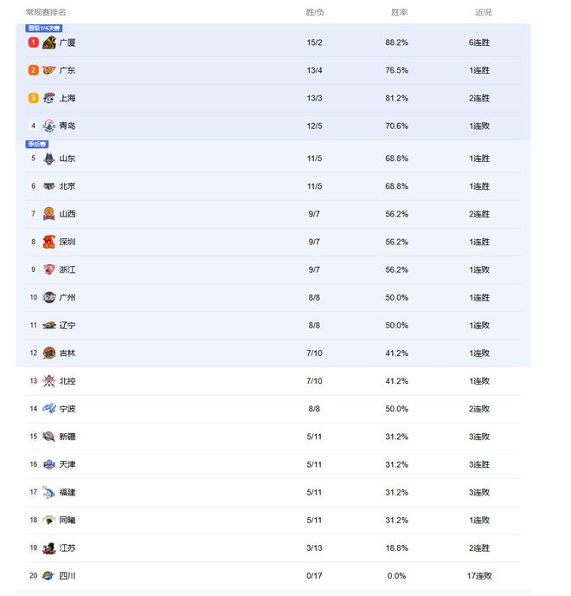Open the 北京 team name link
571x596 pixels.
pyautogui.click(x=67, y=186)
